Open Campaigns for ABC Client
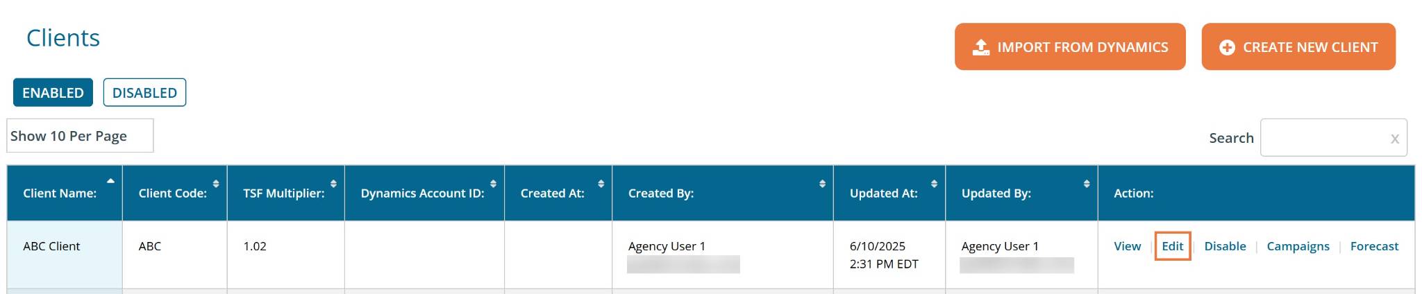Screen dimensions: 1422x294 point(1298,246)
